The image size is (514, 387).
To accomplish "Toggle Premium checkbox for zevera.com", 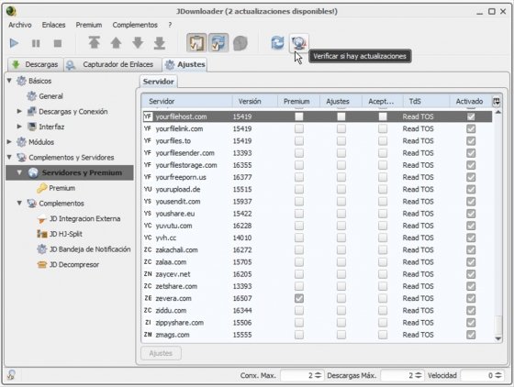I will click(x=298, y=298).
